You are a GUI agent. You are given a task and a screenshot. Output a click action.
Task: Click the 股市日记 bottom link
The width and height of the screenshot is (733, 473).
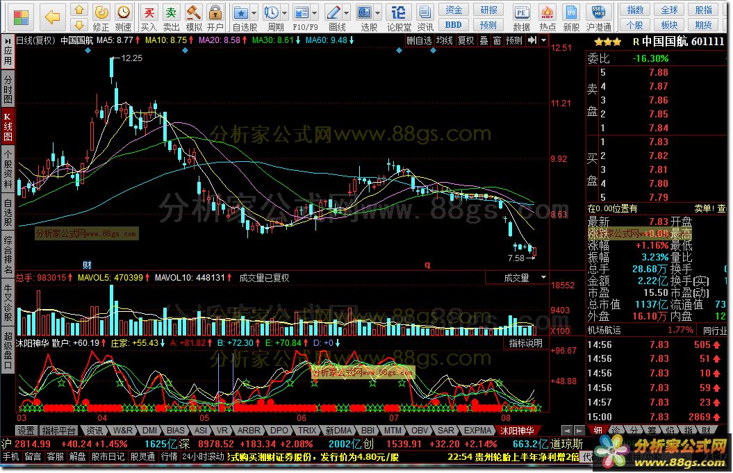(x=108, y=456)
